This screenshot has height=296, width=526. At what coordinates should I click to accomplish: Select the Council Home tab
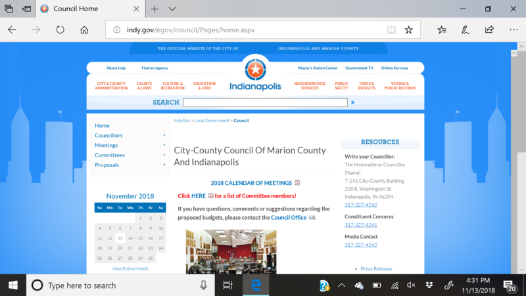click(91, 9)
